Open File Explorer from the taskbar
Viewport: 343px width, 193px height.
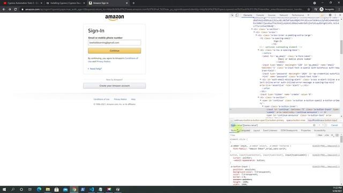[48, 189]
